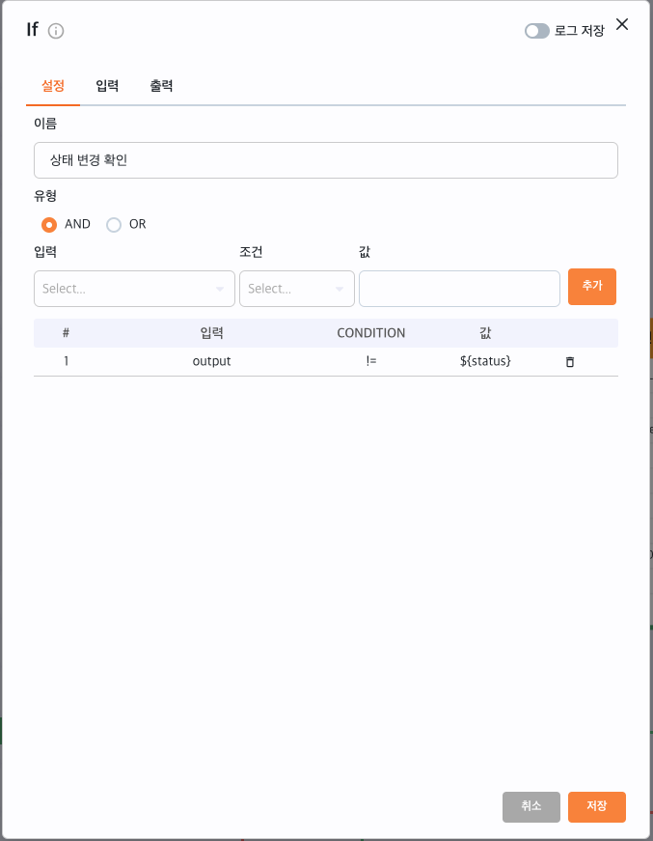Click the info icon next to If
Image resolution: width=653 pixels, height=841 pixels.
coord(56,31)
